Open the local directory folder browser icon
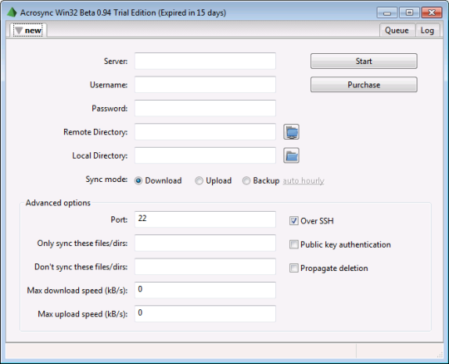 (x=291, y=155)
